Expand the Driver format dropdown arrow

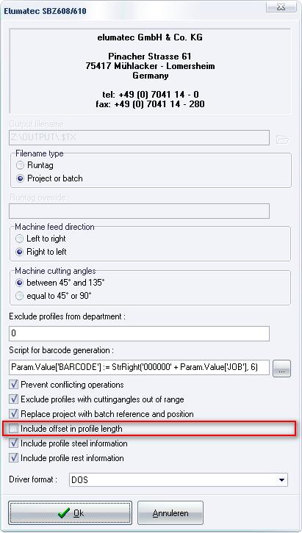[281, 480]
